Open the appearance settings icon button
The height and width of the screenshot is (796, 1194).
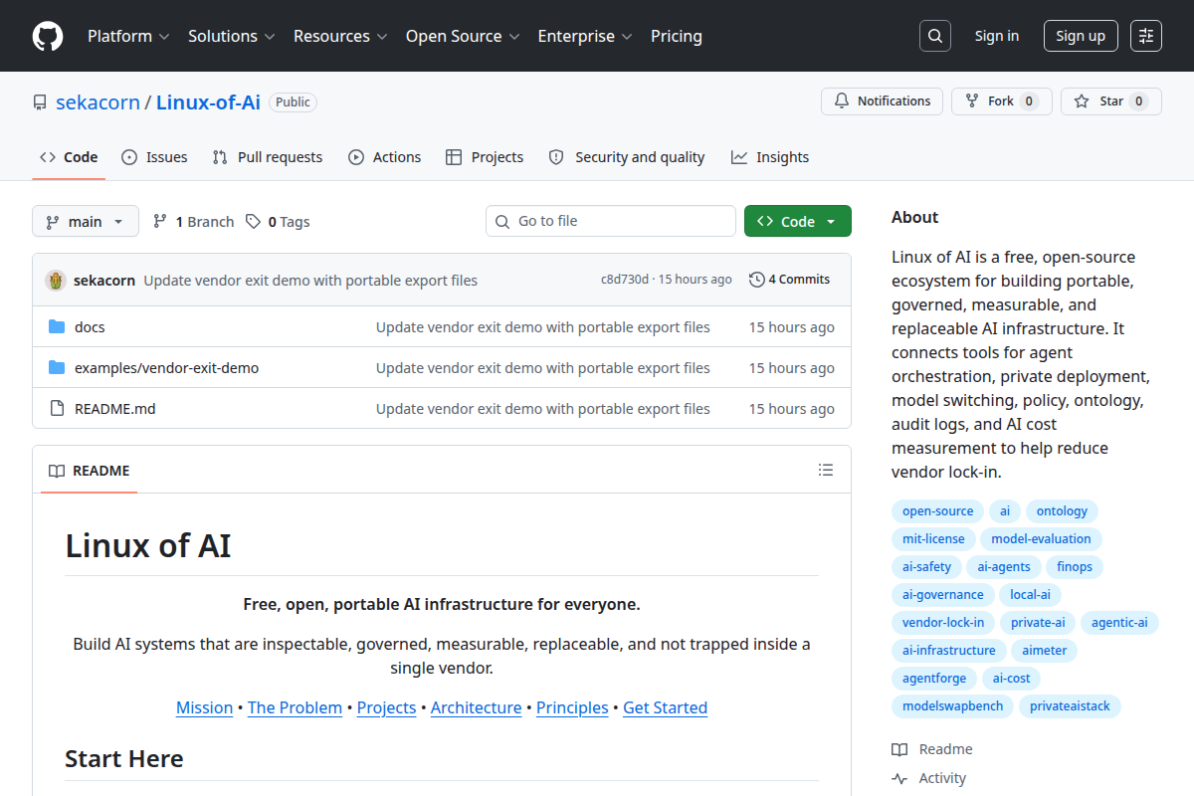click(x=1146, y=36)
